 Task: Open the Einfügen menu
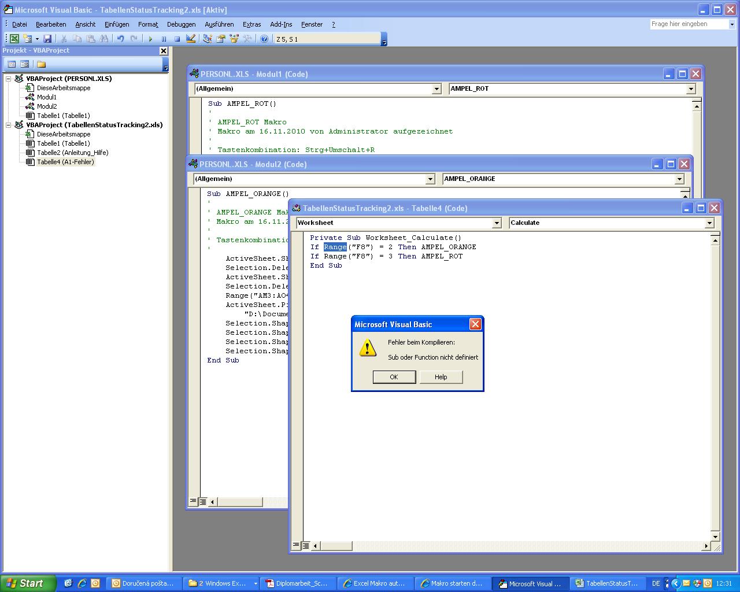point(117,24)
